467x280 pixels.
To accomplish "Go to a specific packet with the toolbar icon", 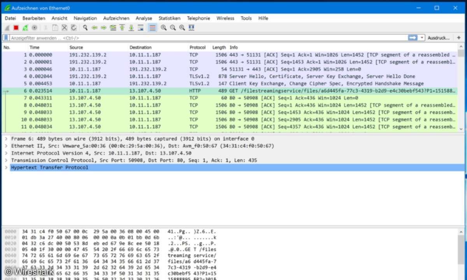I will [x=113, y=28].
